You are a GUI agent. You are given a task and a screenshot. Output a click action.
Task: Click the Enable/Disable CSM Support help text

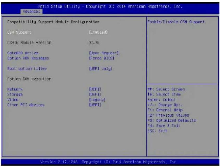[x=177, y=22]
